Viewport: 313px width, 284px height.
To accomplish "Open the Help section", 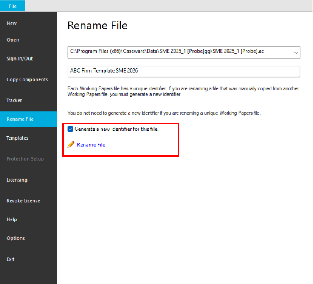I will (12, 219).
